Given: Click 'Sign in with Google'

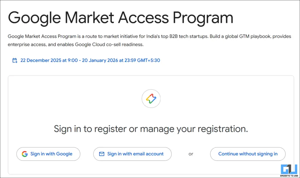Looking at the screenshot, I should [x=48, y=154].
